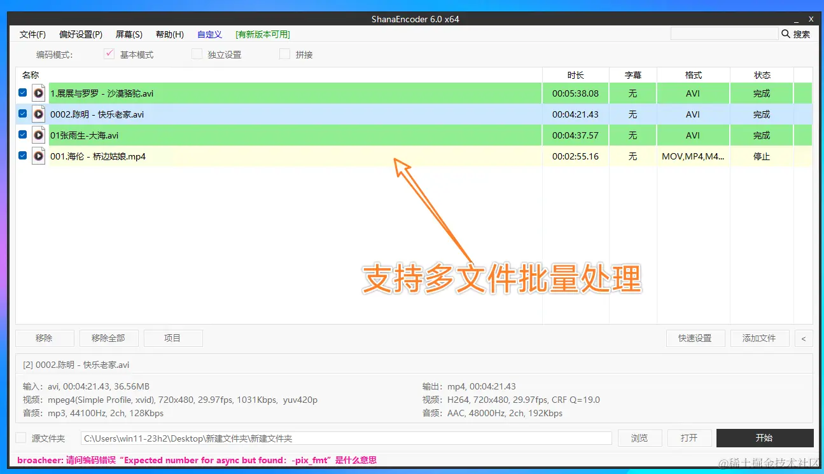Image resolution: width=824 pixels, height=474 pixels.
Task: Click the 停止 status cell
Action: click(762, 156)
